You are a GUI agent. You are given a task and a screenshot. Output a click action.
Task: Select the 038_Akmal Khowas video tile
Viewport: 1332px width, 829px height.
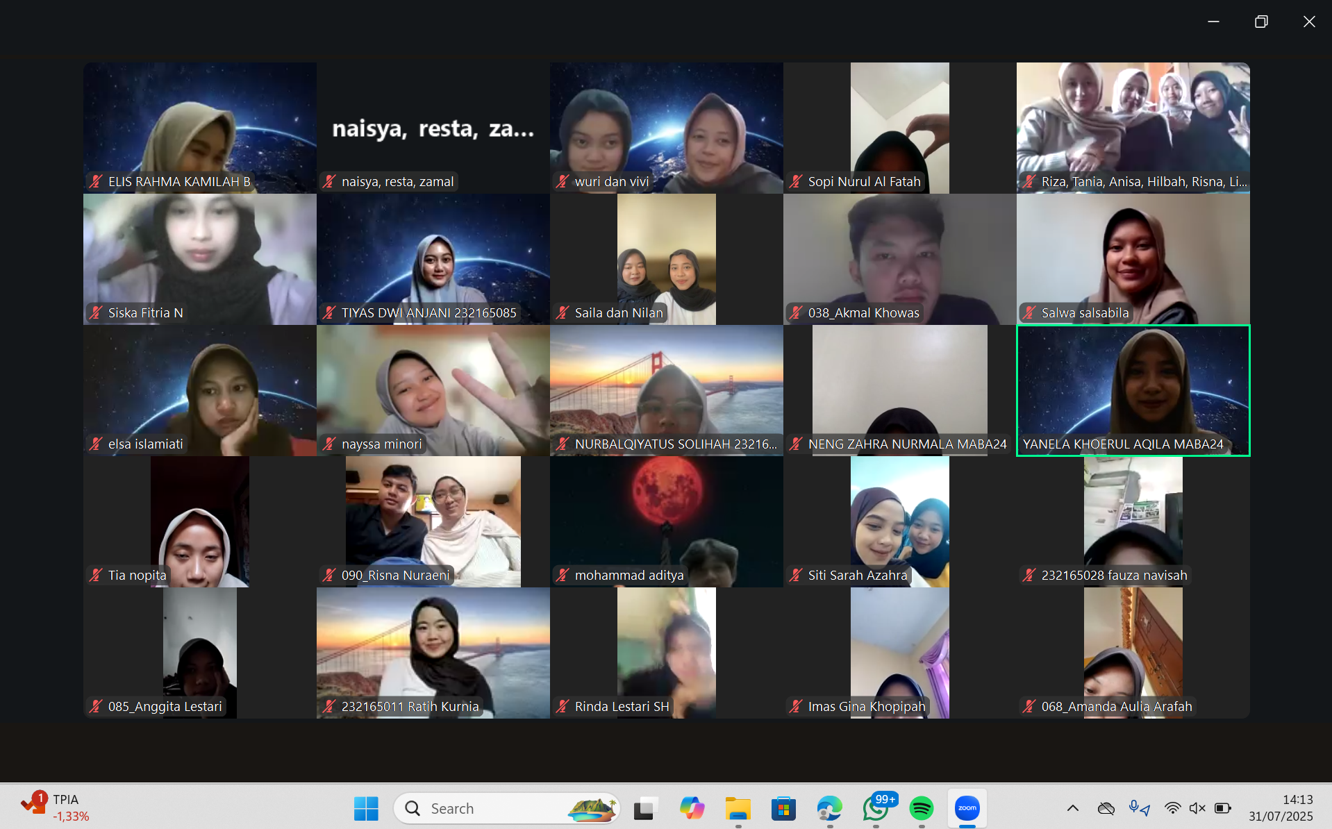899,259
